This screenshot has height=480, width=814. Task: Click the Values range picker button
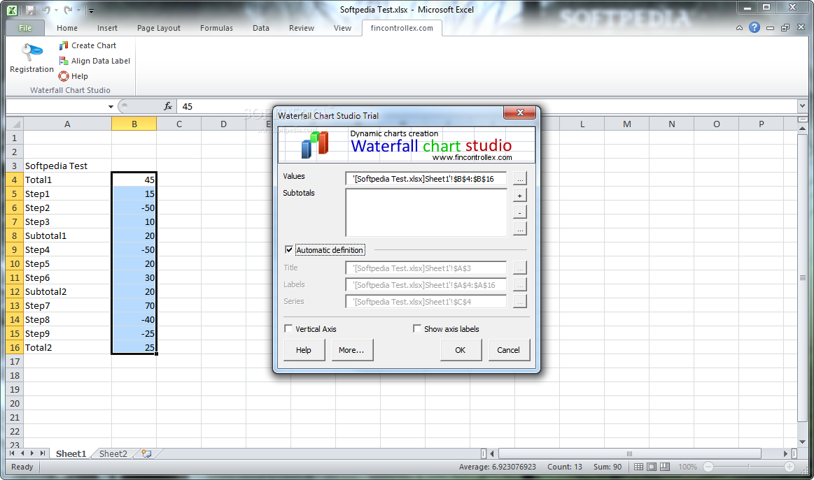[519, 179]
